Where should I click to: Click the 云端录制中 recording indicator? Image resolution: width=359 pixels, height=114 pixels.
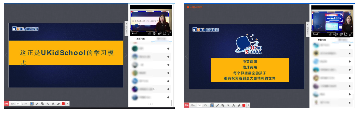195,7
